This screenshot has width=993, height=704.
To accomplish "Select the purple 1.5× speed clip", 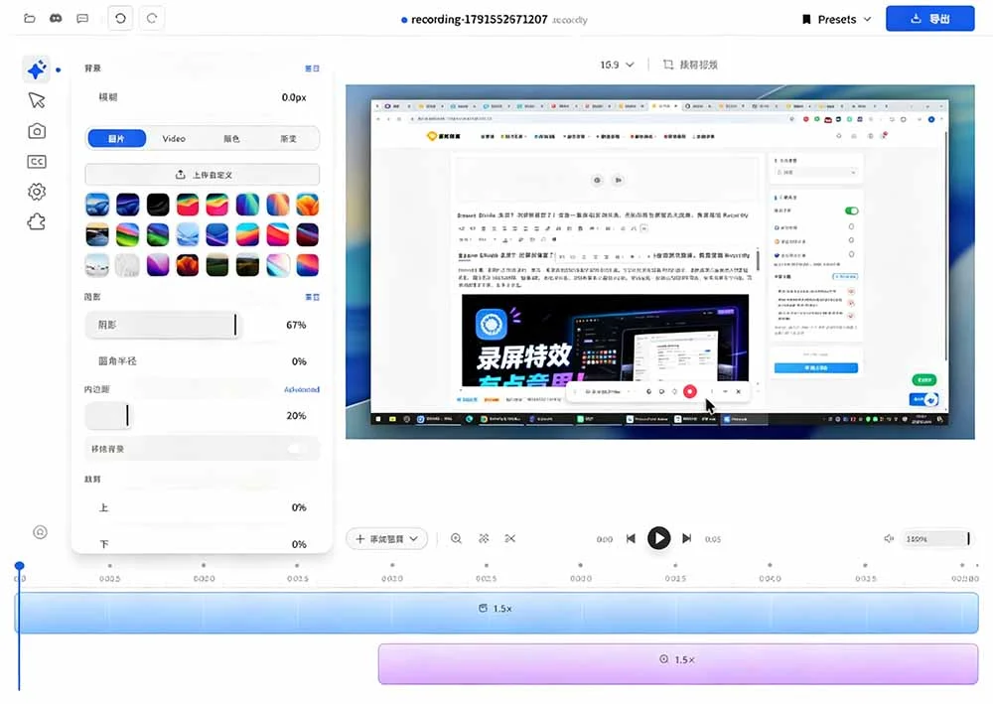I will tap(677, 664).
